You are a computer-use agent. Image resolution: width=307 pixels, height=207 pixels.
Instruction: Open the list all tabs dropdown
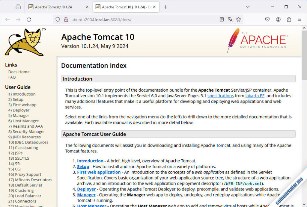pos(248,6)
